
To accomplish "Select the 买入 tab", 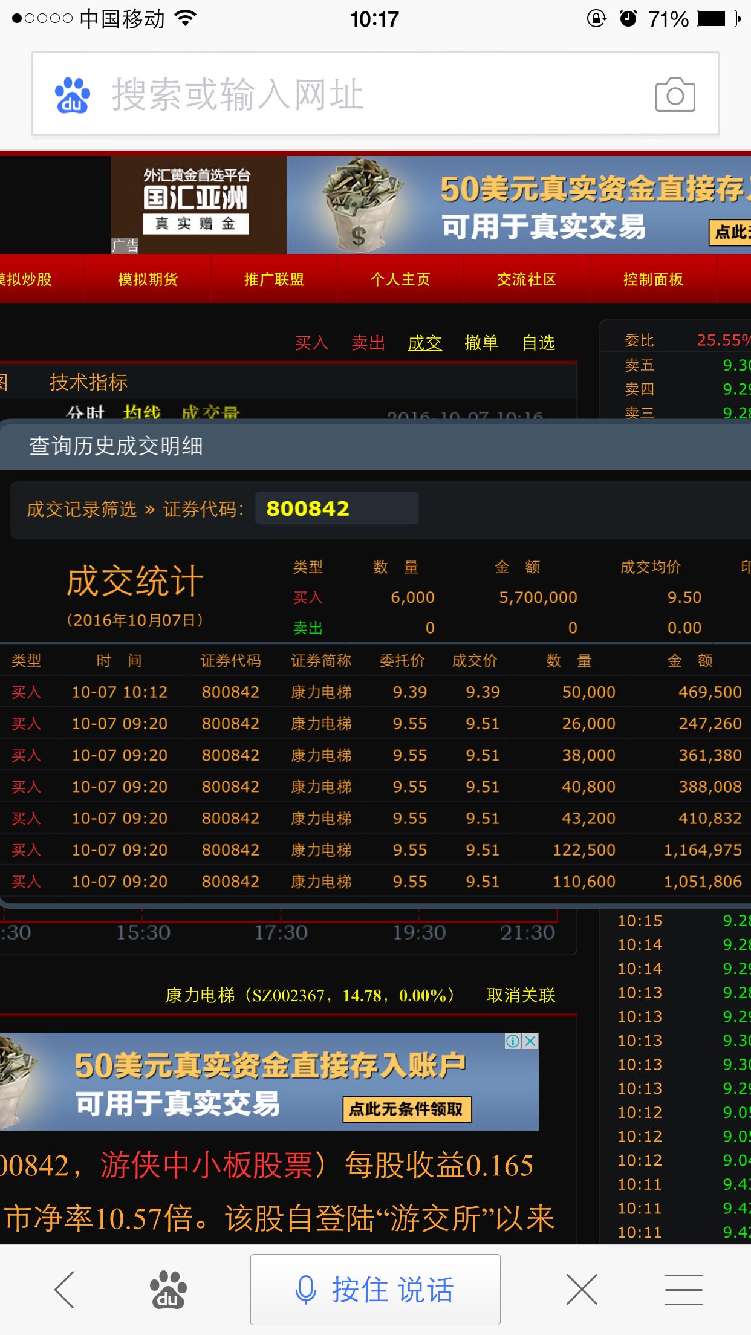I will [x=311, y=343].
